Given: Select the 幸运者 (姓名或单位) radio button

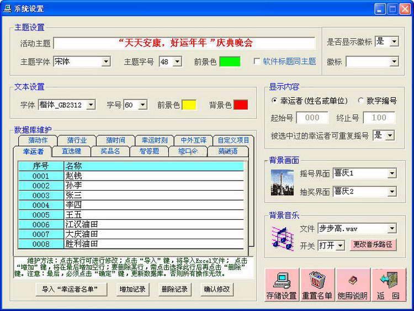Looking at the screenshot, I should point(275,101).
